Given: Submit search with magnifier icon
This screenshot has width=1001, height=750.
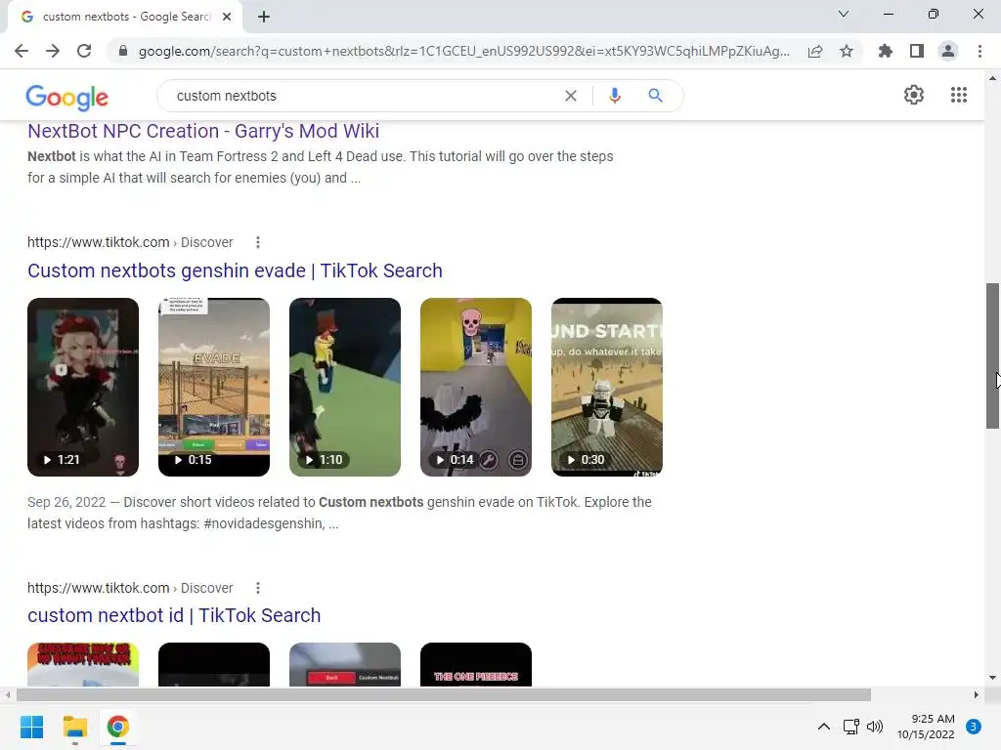Looking at the screenshot, I should [x=655, y=96].
